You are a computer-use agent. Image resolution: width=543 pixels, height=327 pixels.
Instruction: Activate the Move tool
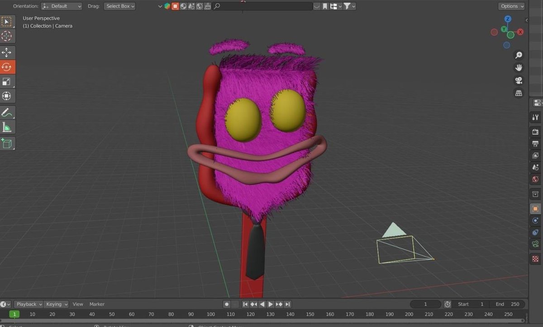[x=7, y=52]
